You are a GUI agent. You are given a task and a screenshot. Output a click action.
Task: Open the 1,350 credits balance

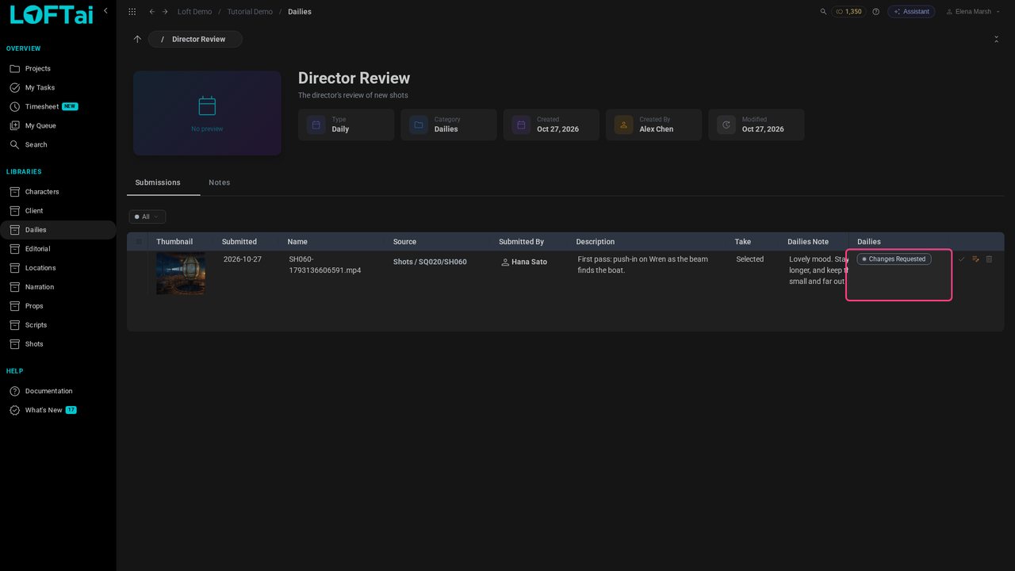coord(848,12)
